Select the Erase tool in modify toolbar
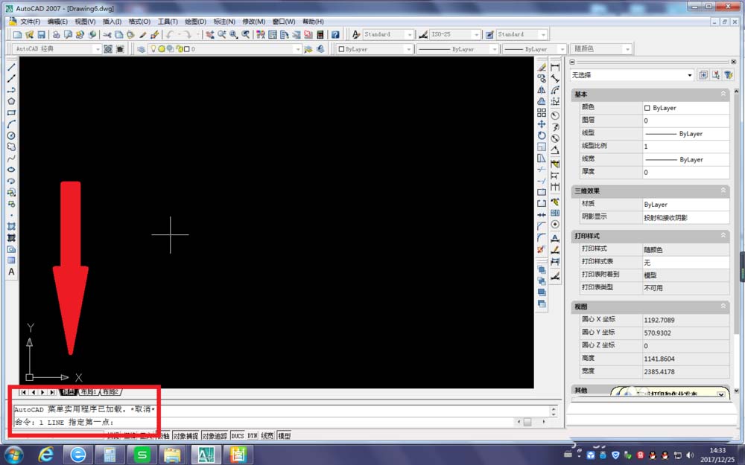Image resolution: width=745 pixels, height=465 pixels. (x=542, y=68)
